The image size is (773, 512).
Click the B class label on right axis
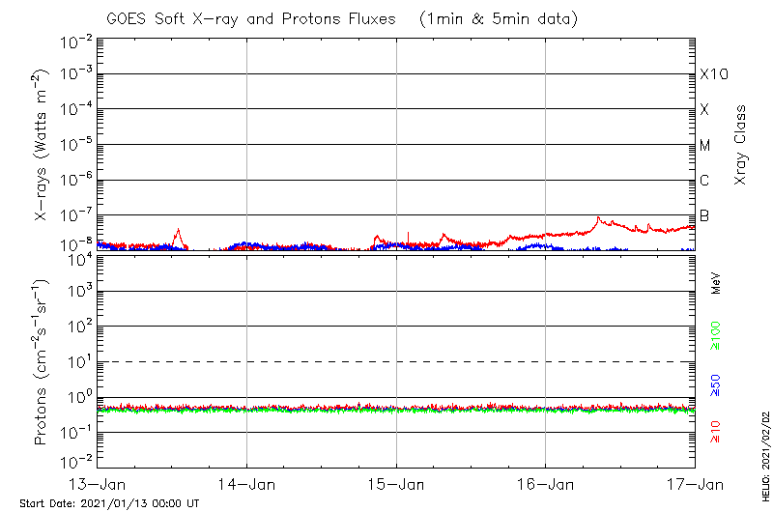[704, 215]
